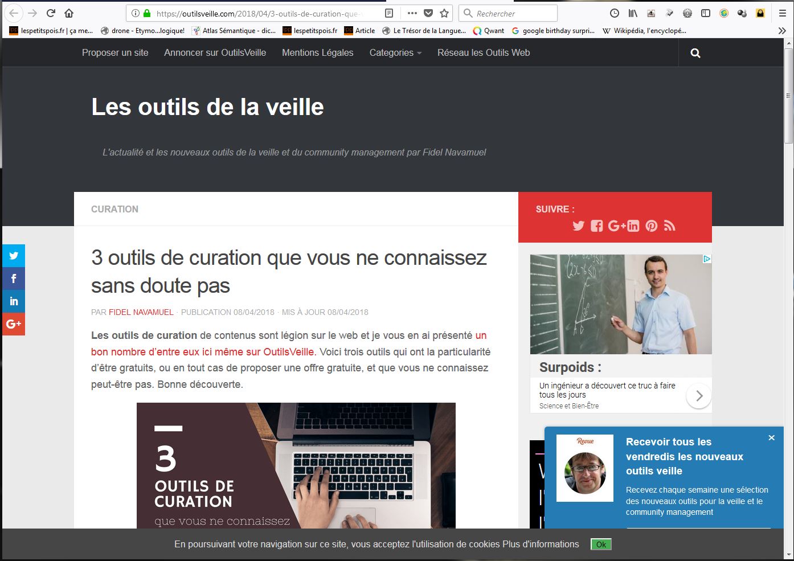Viewport: 794px width, 561px height.
Task: Open the Atlas Sémantique bookmark
Action: pos(234,31)
